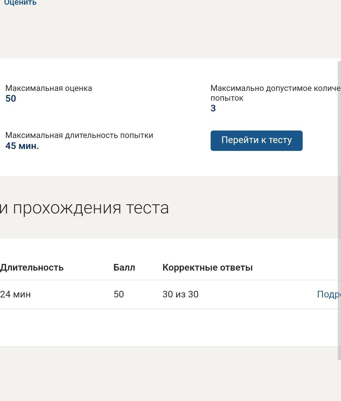Click the 'Максимальная оценка' label
The height and width of the screenshot is (401, 341).
tap(49, 88)
